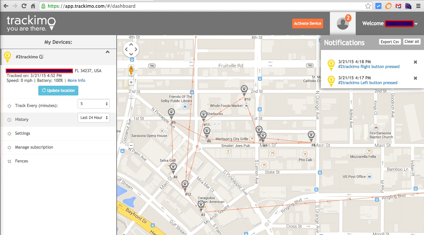Select map marker #11
This screenshot has height=235, width=424.
(x=204, y=116)
